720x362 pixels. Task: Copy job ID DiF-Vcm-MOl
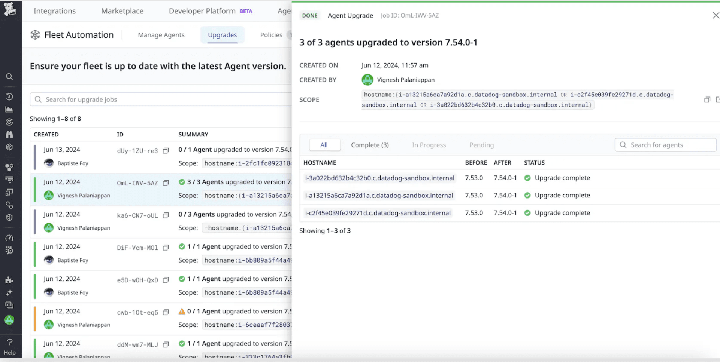pyautogui.click(x=166, y=248)
